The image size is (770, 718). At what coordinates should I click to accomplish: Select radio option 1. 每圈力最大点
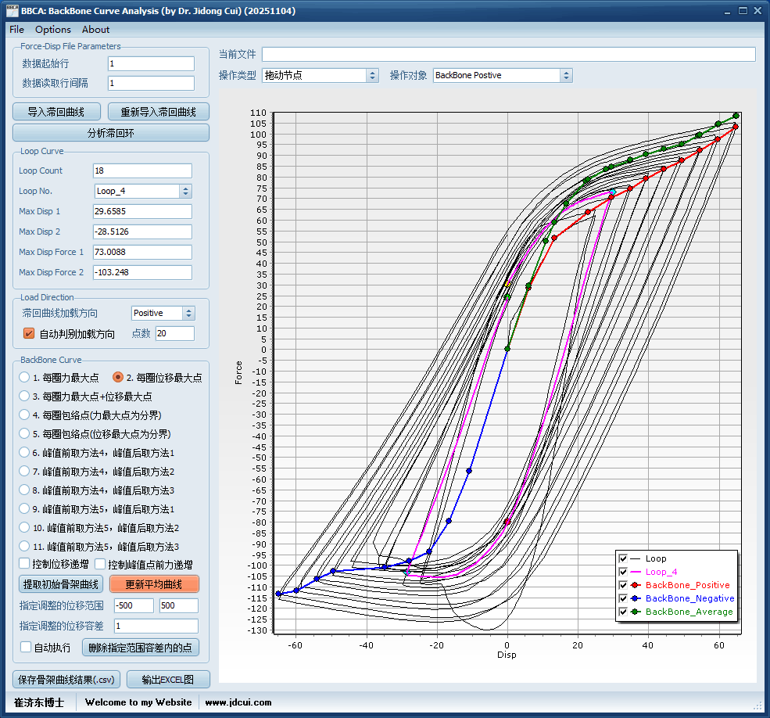click(x=24, y=378)
